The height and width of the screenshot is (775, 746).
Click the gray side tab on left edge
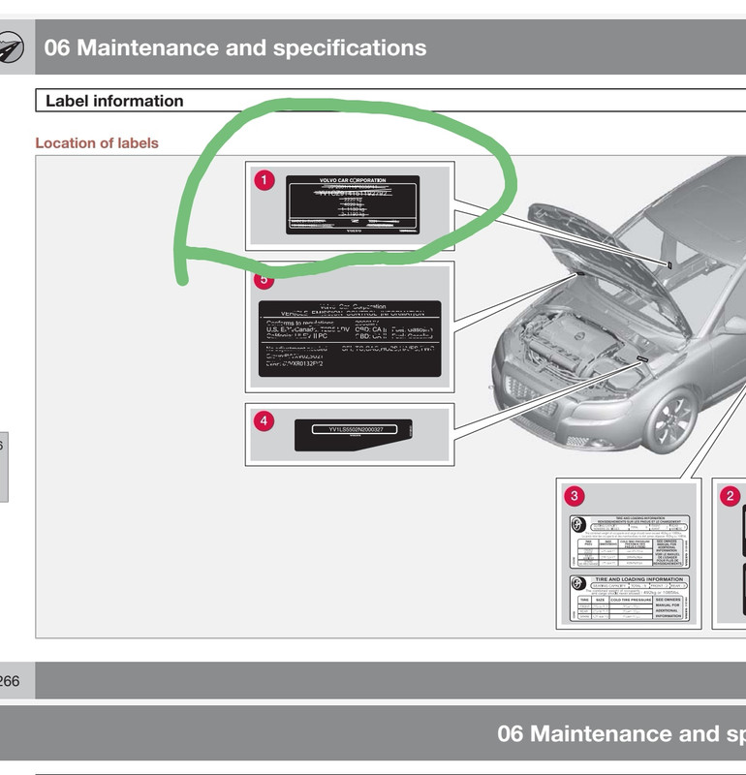4,467
